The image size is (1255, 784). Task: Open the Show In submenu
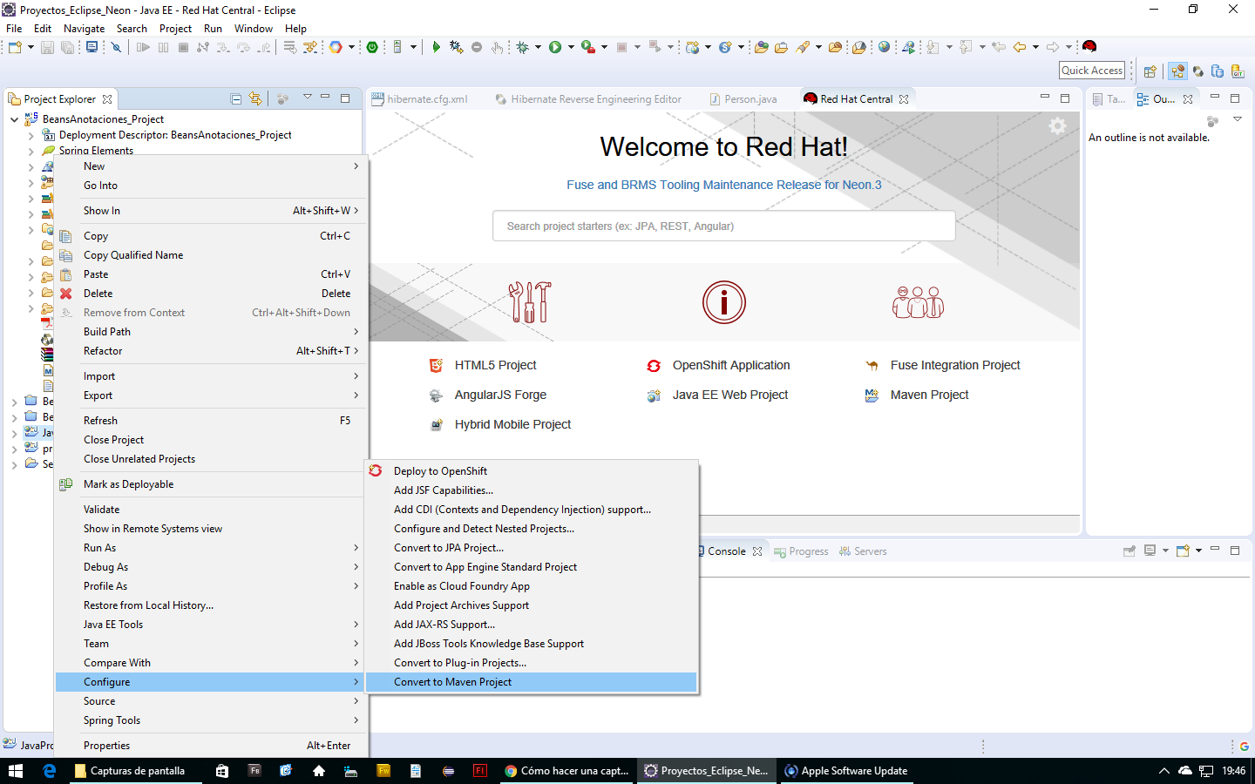coord(210,211)
